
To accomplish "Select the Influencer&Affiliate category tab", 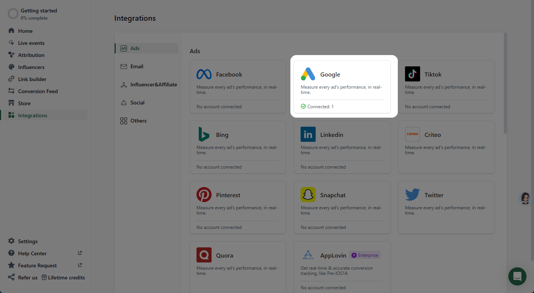I will (147, 84).
